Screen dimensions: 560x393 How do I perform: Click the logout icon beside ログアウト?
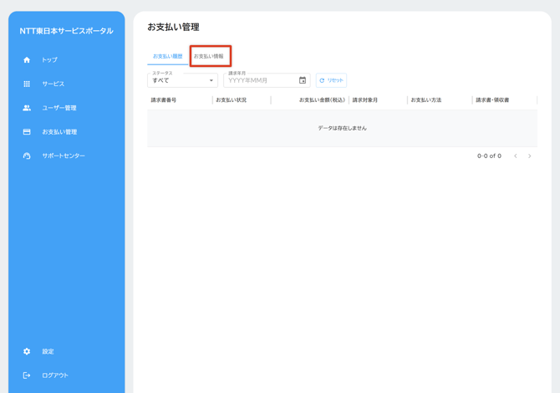tap(27, 375)
